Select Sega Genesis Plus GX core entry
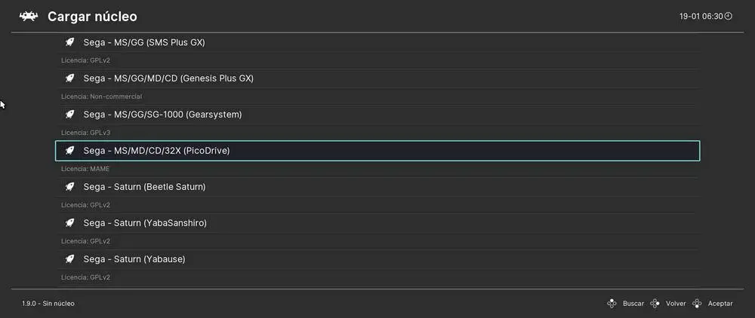 (168, 78)
